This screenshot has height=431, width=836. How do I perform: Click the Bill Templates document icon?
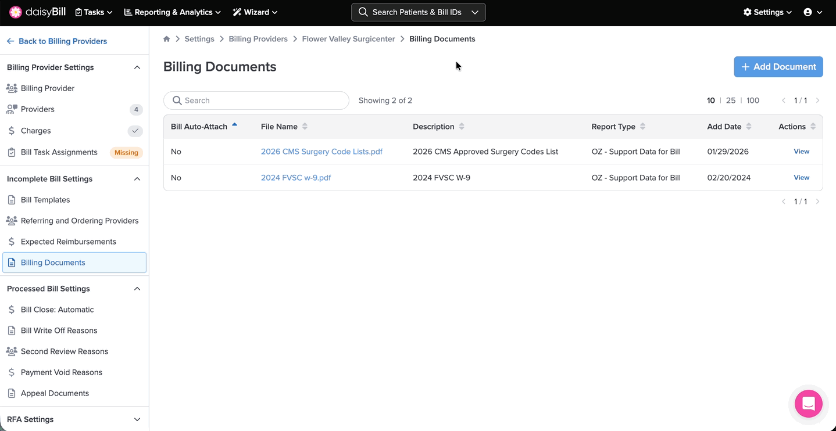(x=12, y=200)
